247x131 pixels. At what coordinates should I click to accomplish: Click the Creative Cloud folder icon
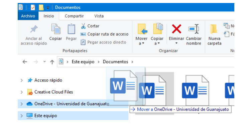(x=30, y=92)
